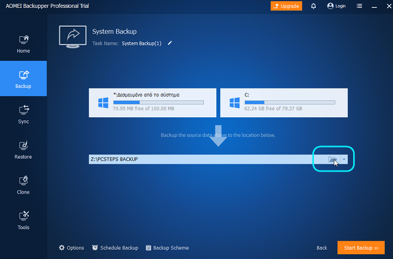Click the "Backup the source data above" hint
The width and height of the screenshot is (393, 259).
218,135
